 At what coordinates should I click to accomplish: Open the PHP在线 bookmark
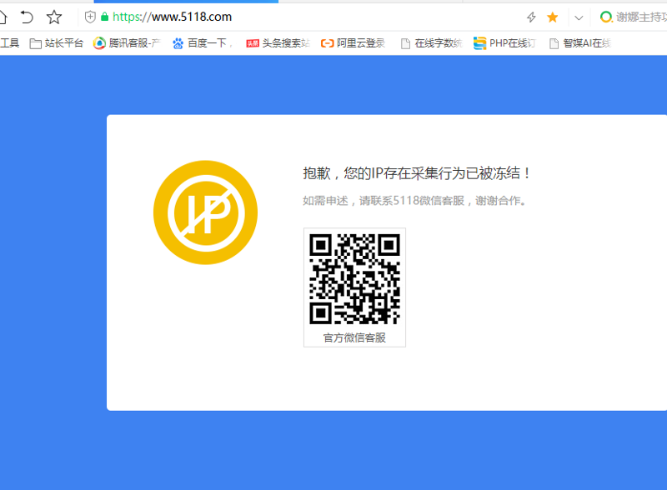pyautogui.click(x=504, y=43)
